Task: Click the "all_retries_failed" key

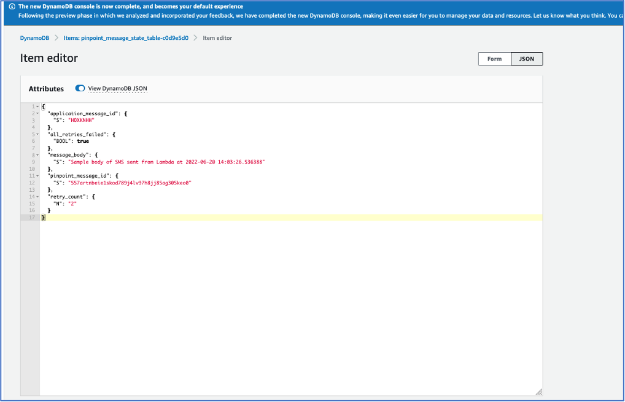Action: click(x=77, y=135)
